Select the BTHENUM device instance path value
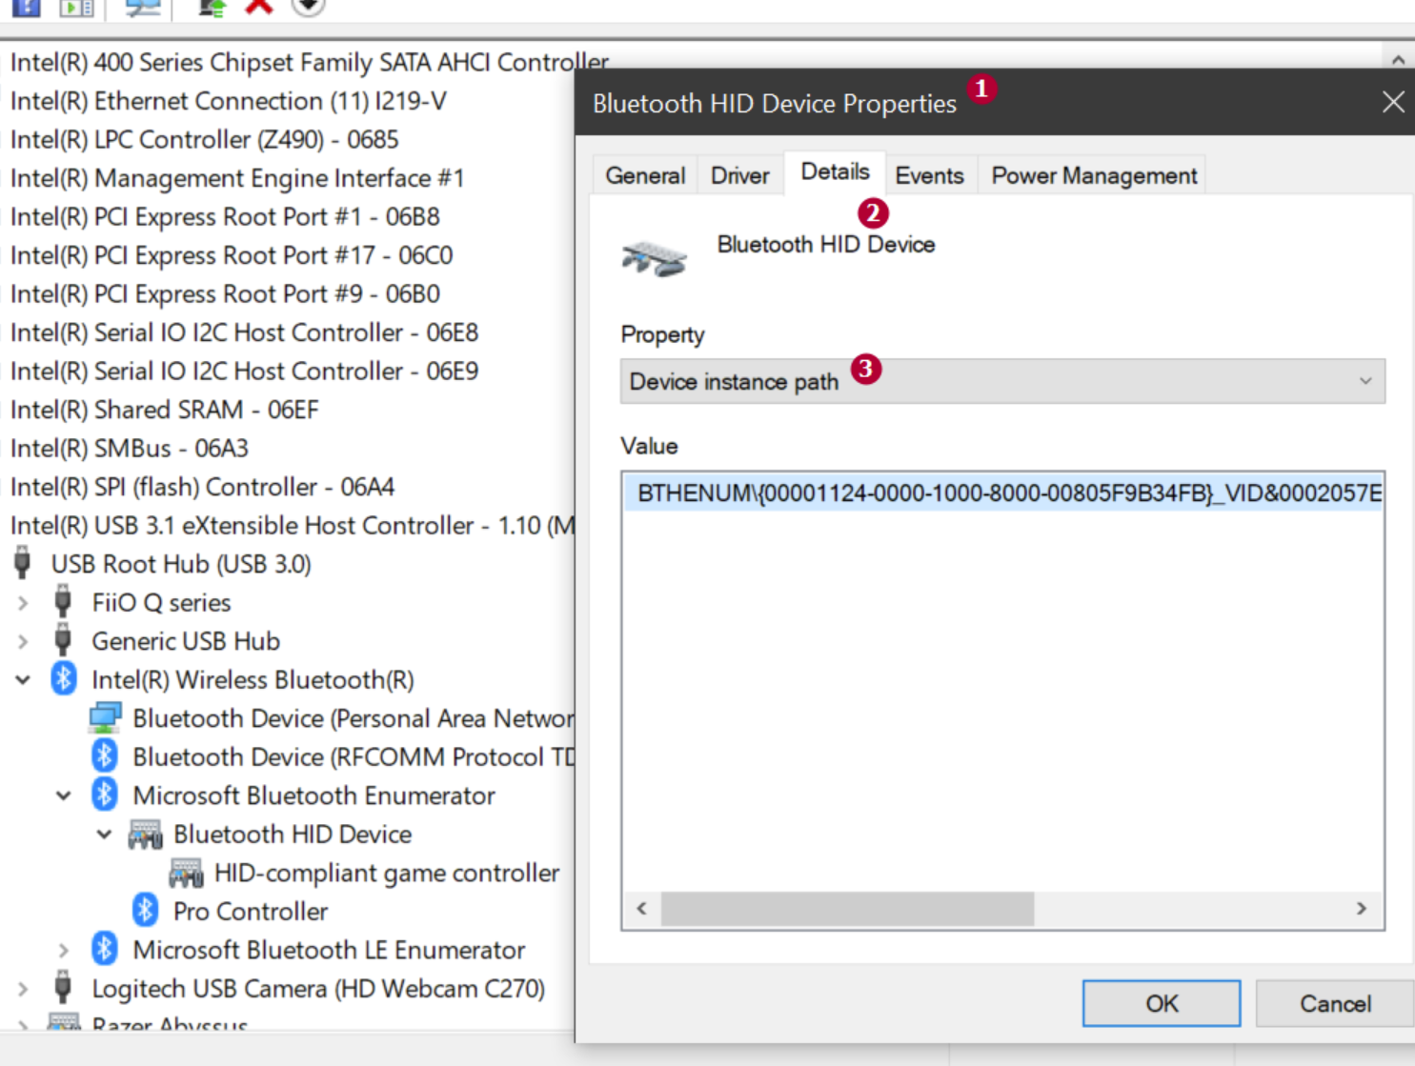Viewport: 1415px width, 1066px height. (x=1001, y=493)
